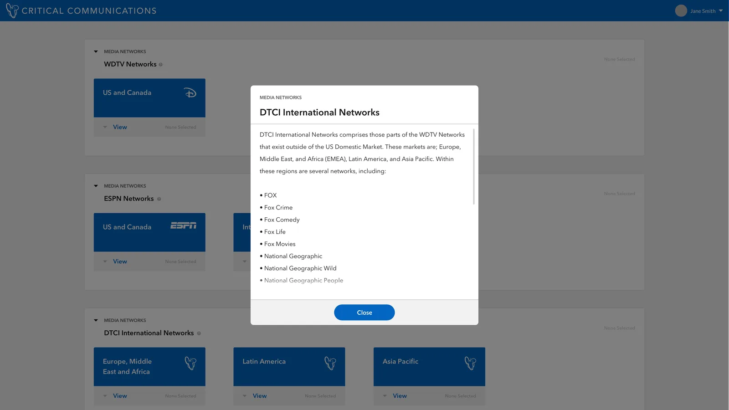729x410 pixels.
Task: Click the Mickey icon on Europe, Middle East and Africa card
Action: click(x=190, y=363)
